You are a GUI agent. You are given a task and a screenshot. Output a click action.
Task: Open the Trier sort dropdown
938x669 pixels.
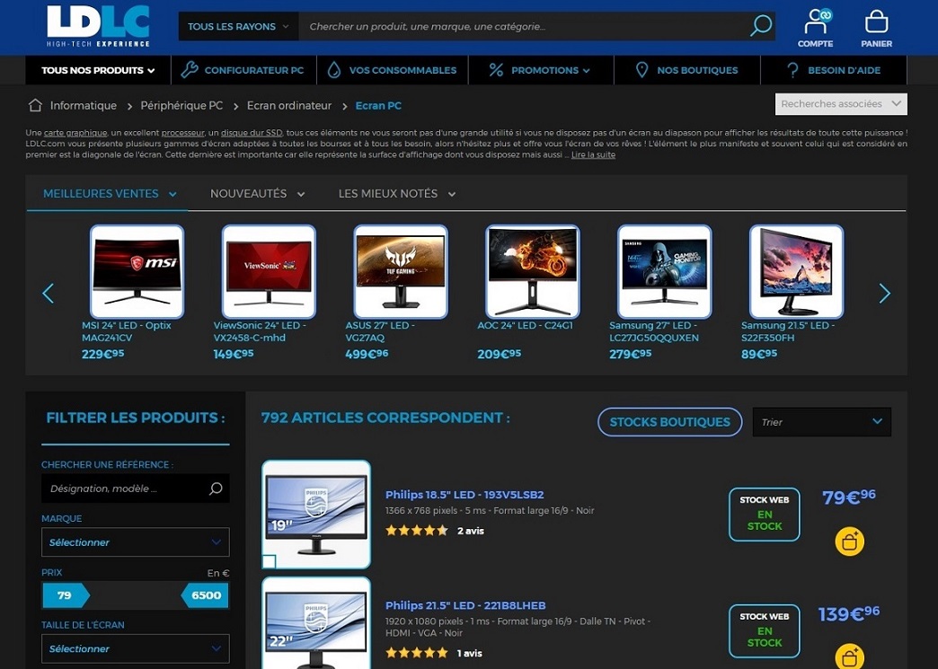click(821, 421)
